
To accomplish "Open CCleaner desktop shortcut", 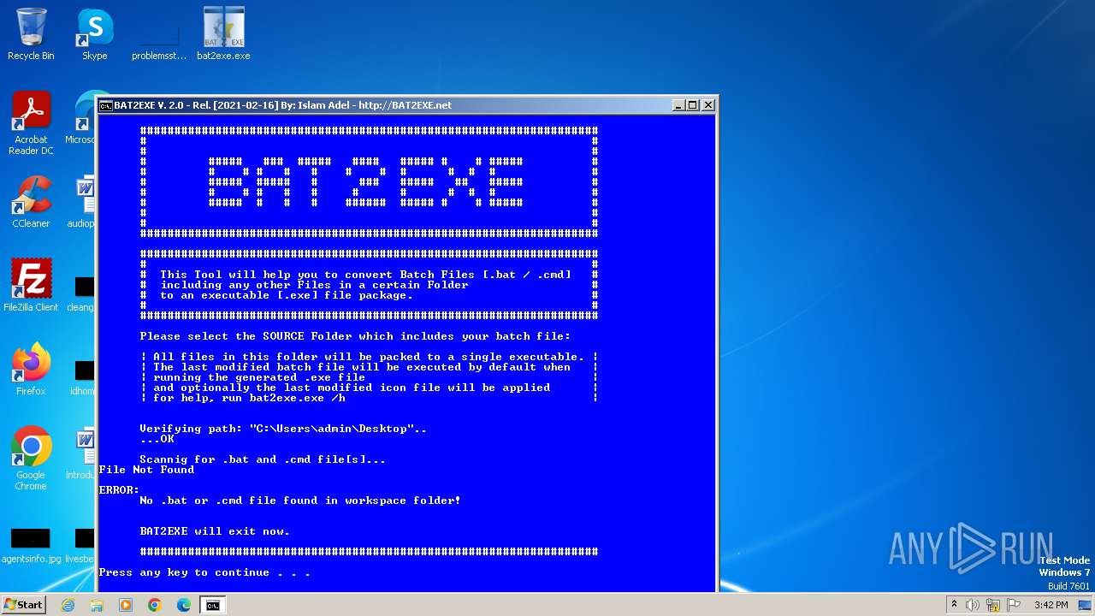I will point(31,202).
